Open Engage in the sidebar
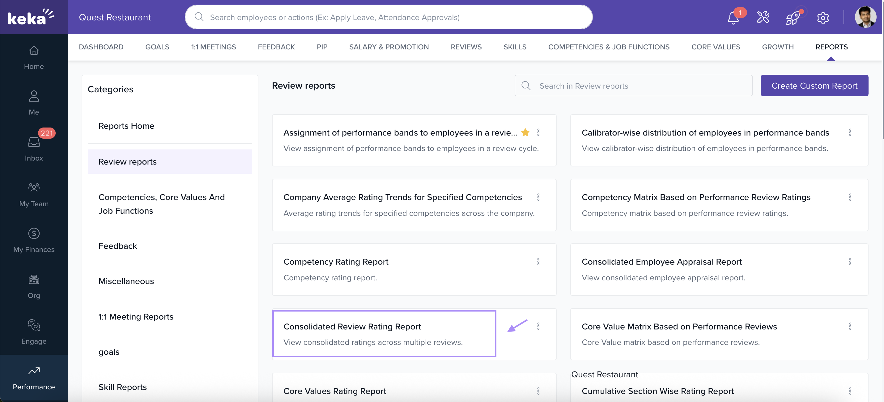The height and width of the screenshot is (402, 884). click(x=34, y=332)
